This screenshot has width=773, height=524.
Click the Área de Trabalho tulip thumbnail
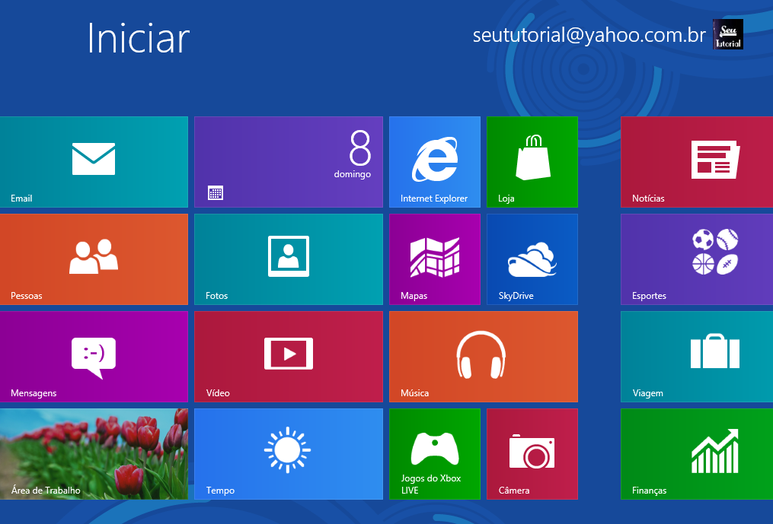(94, 453)
